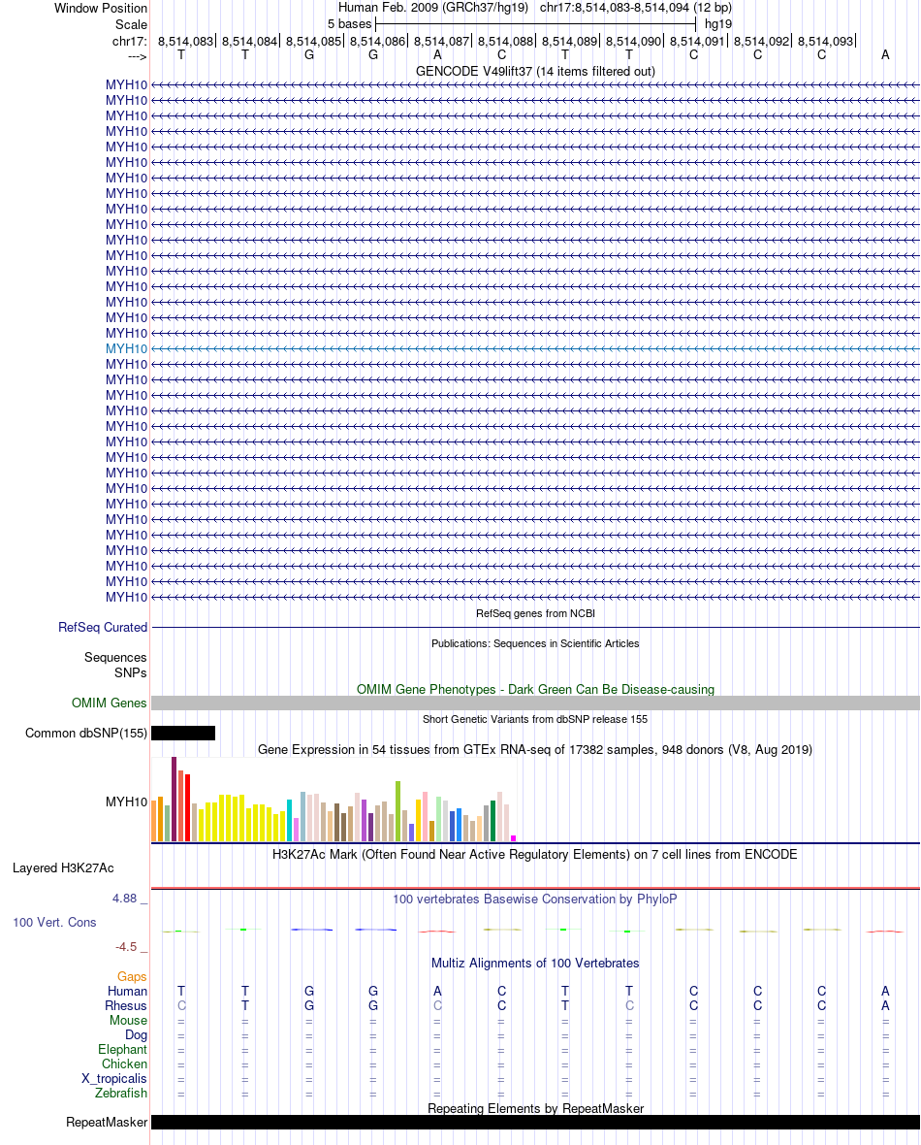921x1145 pixels.
Task: Click the Sequences track label
Action: coord(115,657)
